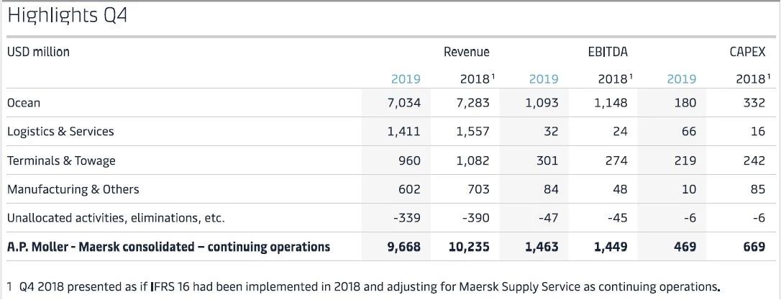
Task: Select the 2018 subheader under Revenue
Action: point(477,78)
